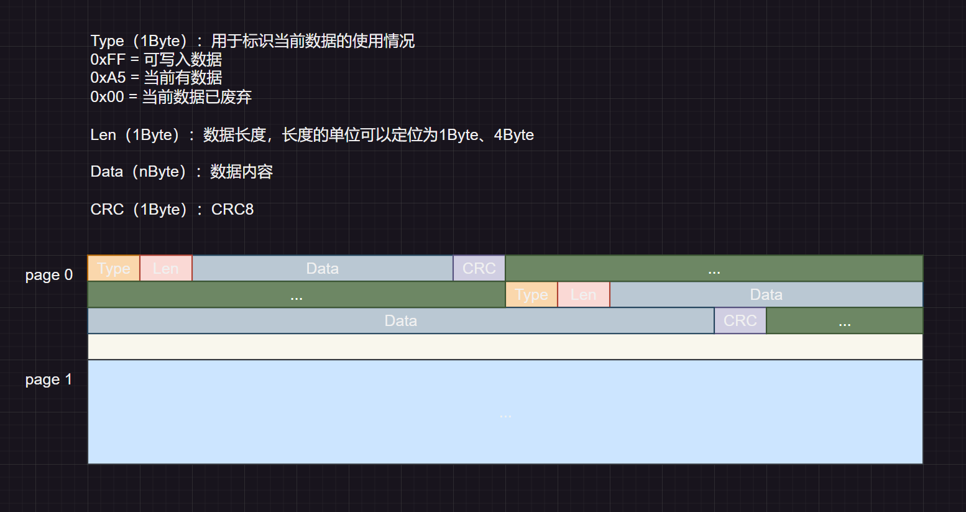Select the CRC block in the third row

click(740, 321)
